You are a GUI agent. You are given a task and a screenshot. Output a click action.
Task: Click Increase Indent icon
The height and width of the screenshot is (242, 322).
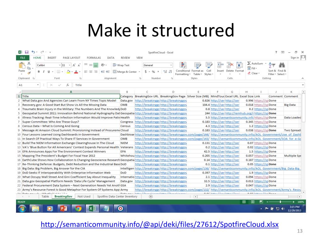108,72
